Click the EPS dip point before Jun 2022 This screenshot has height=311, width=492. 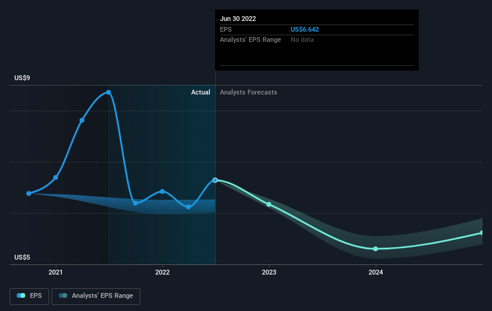(x=189, y=207)
